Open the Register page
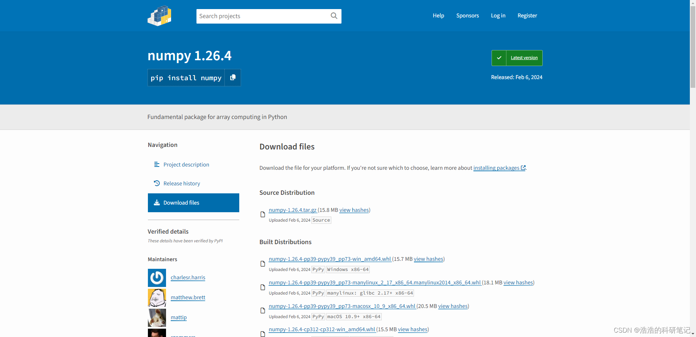Screen dimensions: 696x337 click(x=527, y=16)
